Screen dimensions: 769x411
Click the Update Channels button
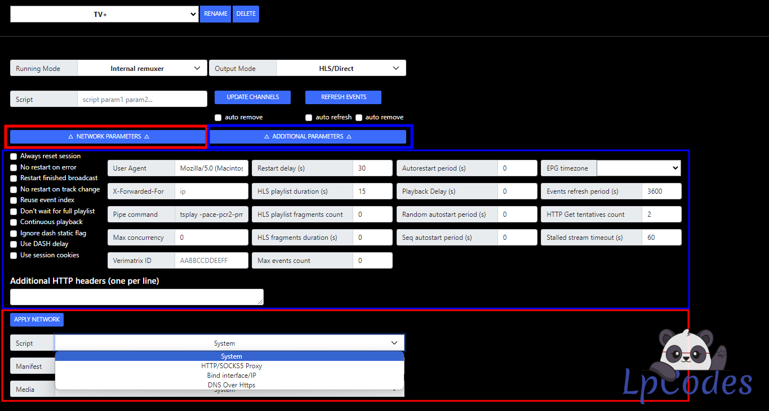tap(252, 97)
